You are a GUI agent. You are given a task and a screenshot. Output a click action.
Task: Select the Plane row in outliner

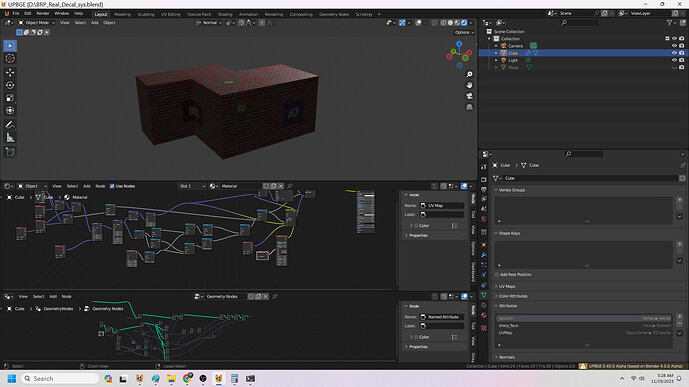(x=583, y=67)
